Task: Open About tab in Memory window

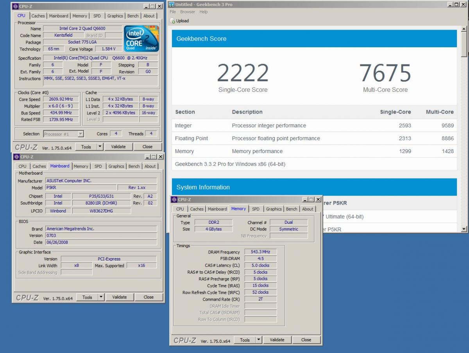Action: [308, 209]
